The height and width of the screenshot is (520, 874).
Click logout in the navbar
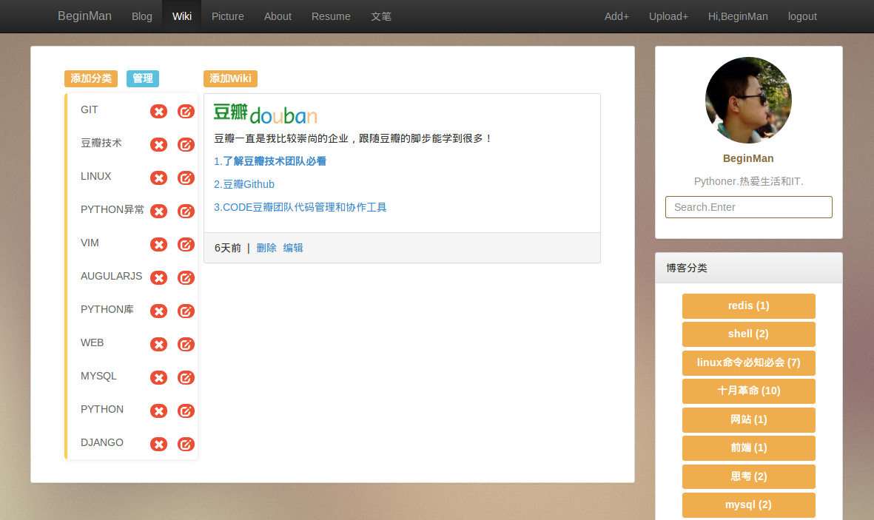pyautogui.click(x=802, y=17)
